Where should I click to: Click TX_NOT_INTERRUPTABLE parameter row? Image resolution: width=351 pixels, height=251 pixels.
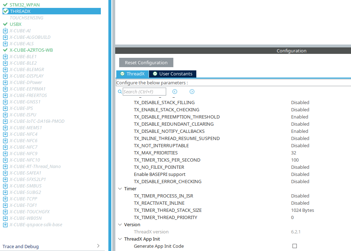161,146
